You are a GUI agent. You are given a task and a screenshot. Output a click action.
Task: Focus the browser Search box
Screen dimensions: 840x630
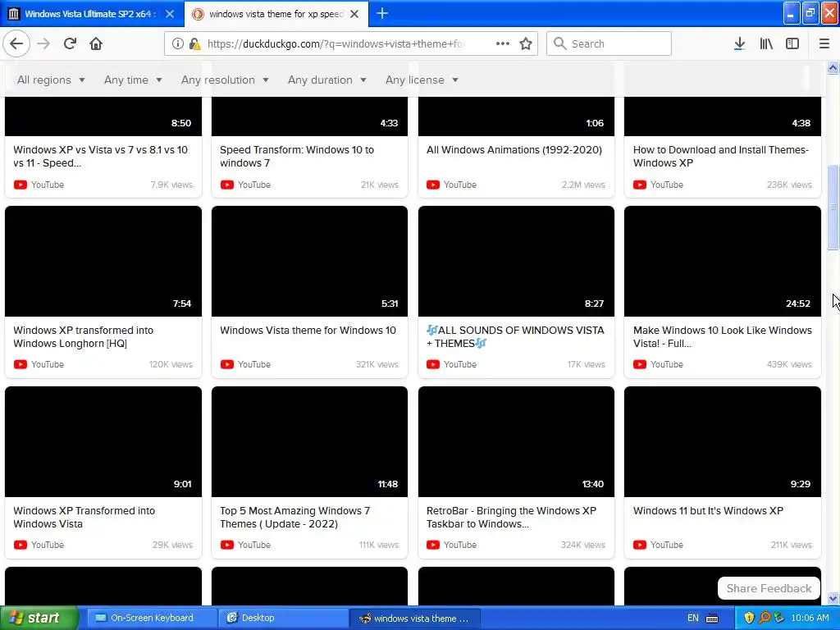609,43
